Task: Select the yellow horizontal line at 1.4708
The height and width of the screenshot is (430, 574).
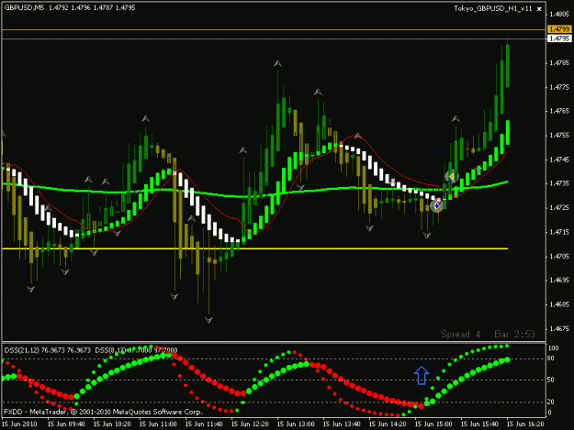Action: (254, 248)
